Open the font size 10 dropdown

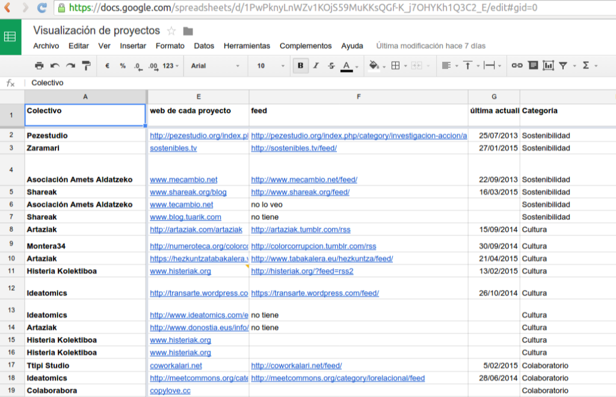point(271,66)
